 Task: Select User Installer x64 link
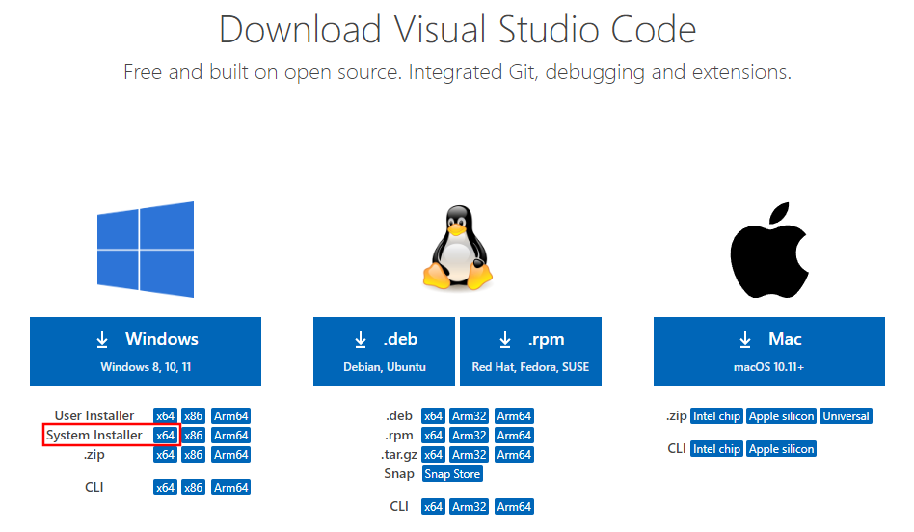[x=165, y=416]
